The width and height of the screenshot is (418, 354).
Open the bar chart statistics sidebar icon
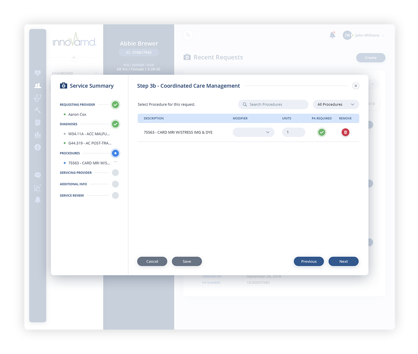(x=38, y=135)
